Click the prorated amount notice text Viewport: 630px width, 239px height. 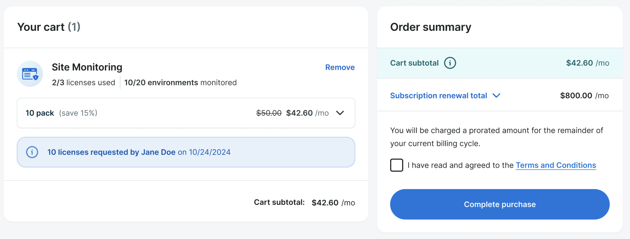click(x=497, y=137)
